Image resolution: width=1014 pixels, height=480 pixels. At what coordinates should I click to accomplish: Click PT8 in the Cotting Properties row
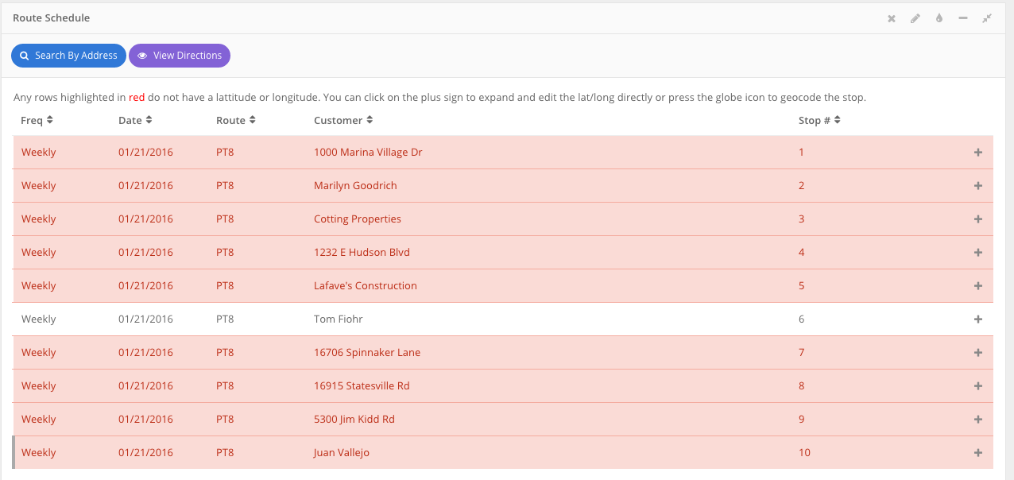[x=225, y=219]
